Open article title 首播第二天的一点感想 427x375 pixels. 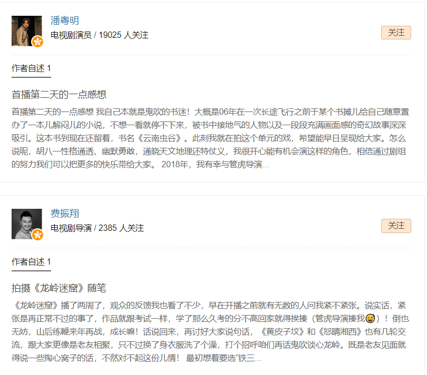(59, 95)
